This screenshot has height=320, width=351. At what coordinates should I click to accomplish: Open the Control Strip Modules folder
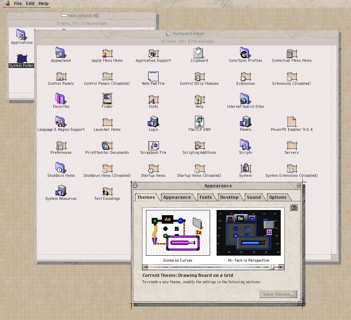coord(199,76)
